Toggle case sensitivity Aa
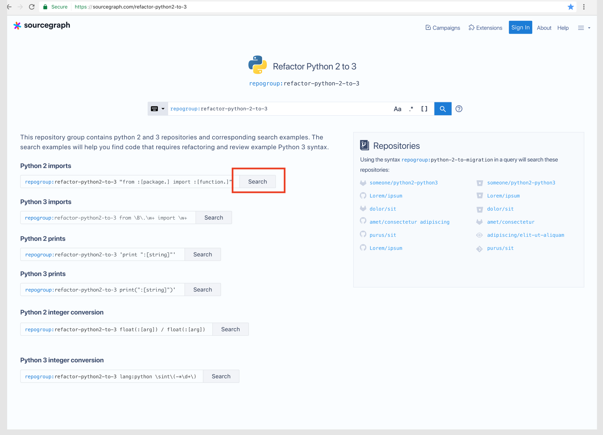 point(397,109)
